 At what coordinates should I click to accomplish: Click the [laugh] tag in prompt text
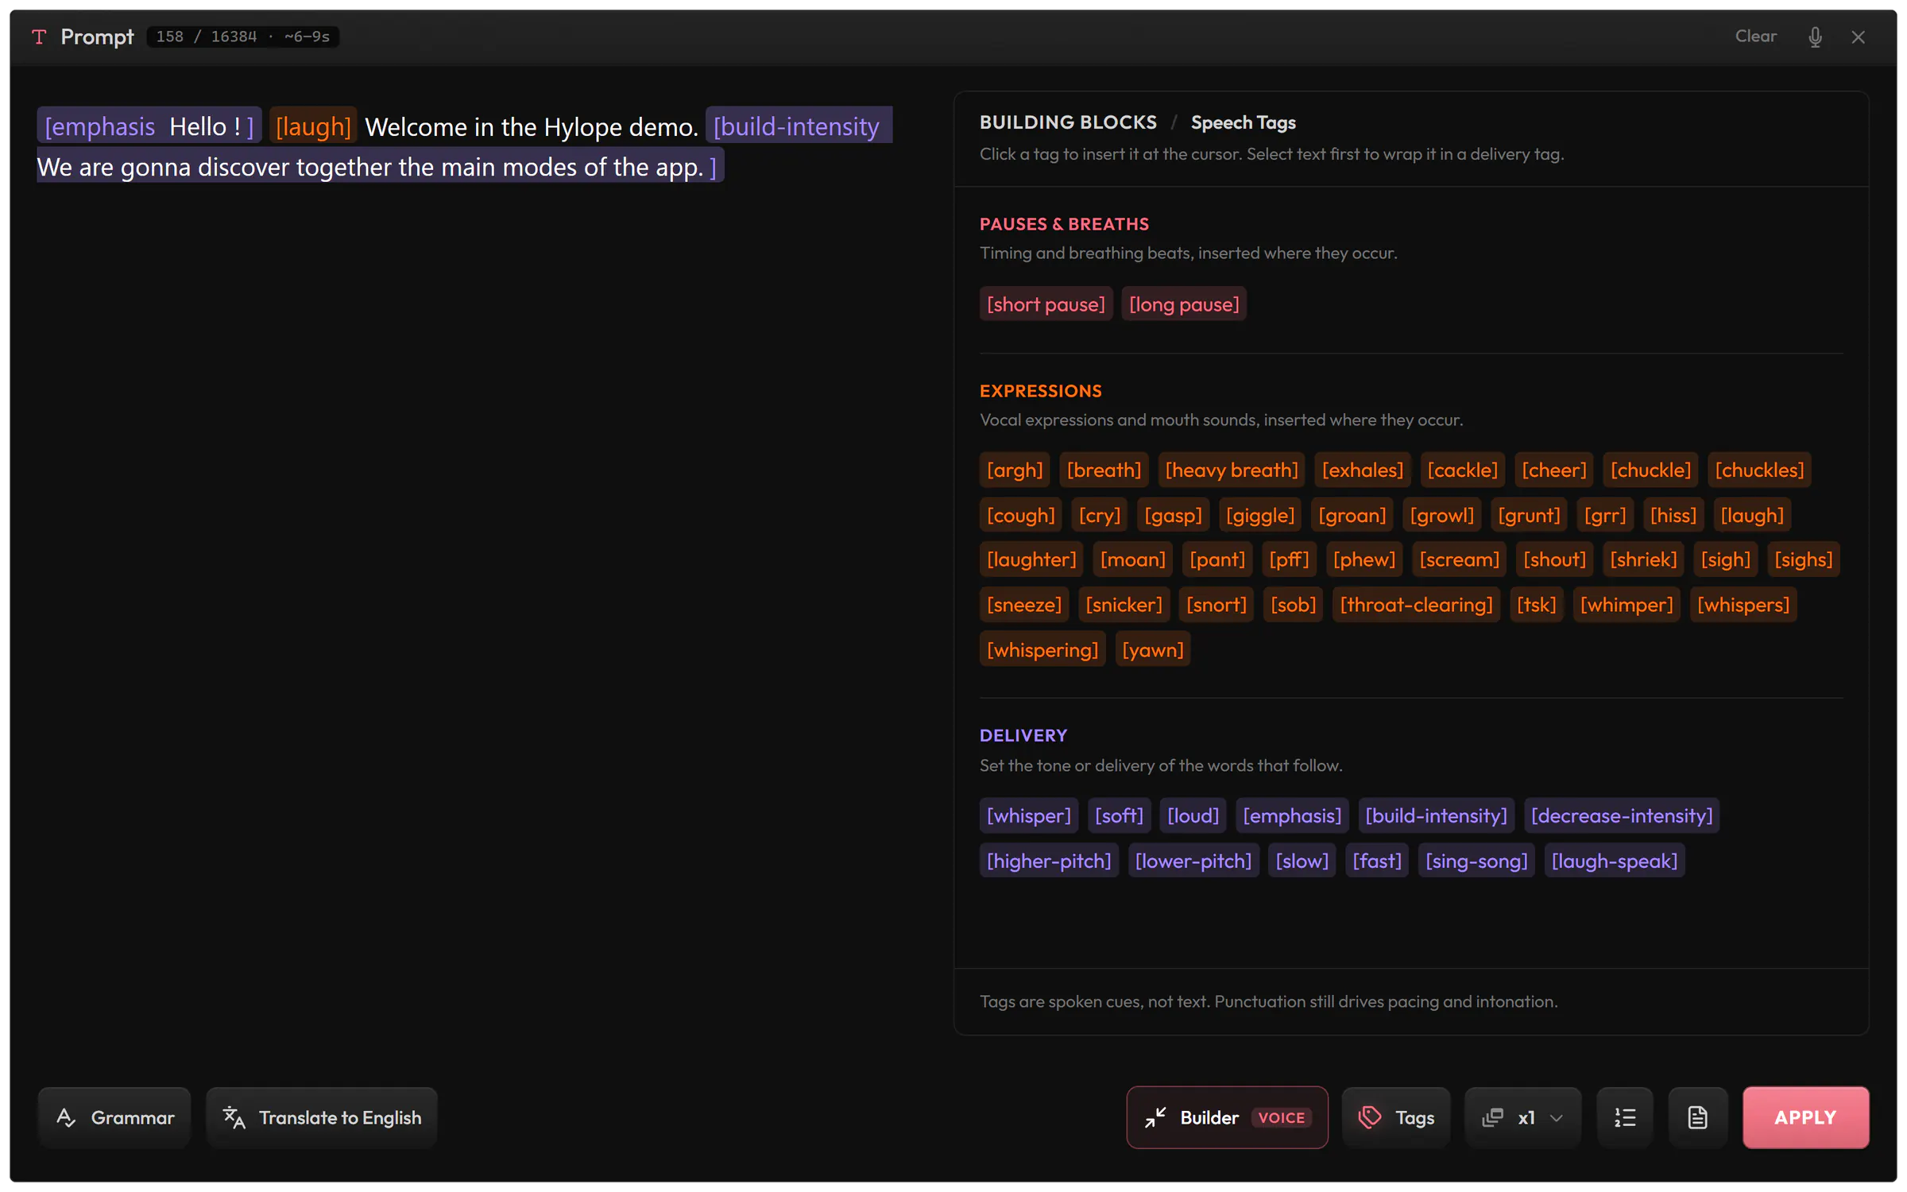click(313, 126)
